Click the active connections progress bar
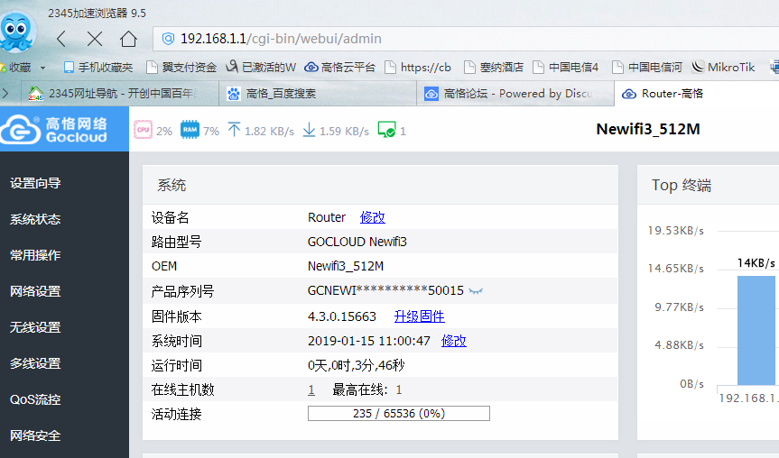This screenshot has width=779, height=458. click(398, 413)
